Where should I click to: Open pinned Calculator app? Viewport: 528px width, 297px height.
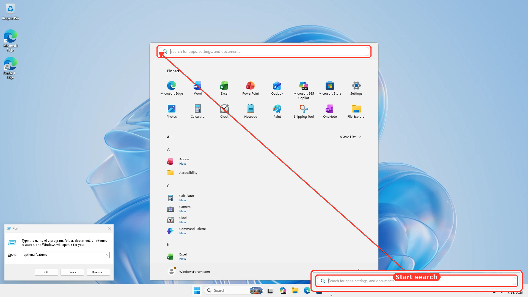click(x=198, y=111)
